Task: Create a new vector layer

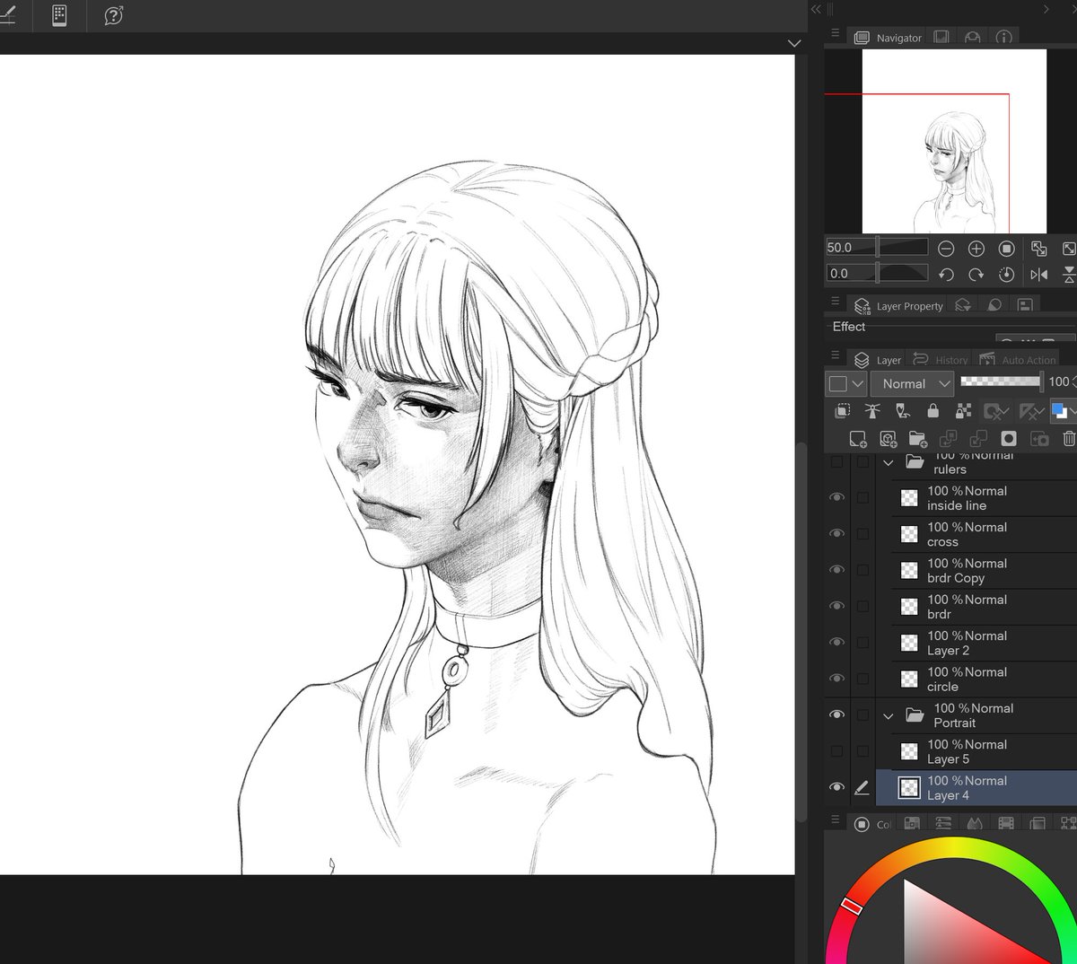Action: click(x=889, y=439)
